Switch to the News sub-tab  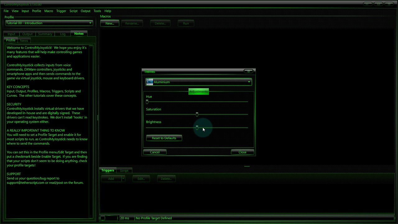pos(24,40)
